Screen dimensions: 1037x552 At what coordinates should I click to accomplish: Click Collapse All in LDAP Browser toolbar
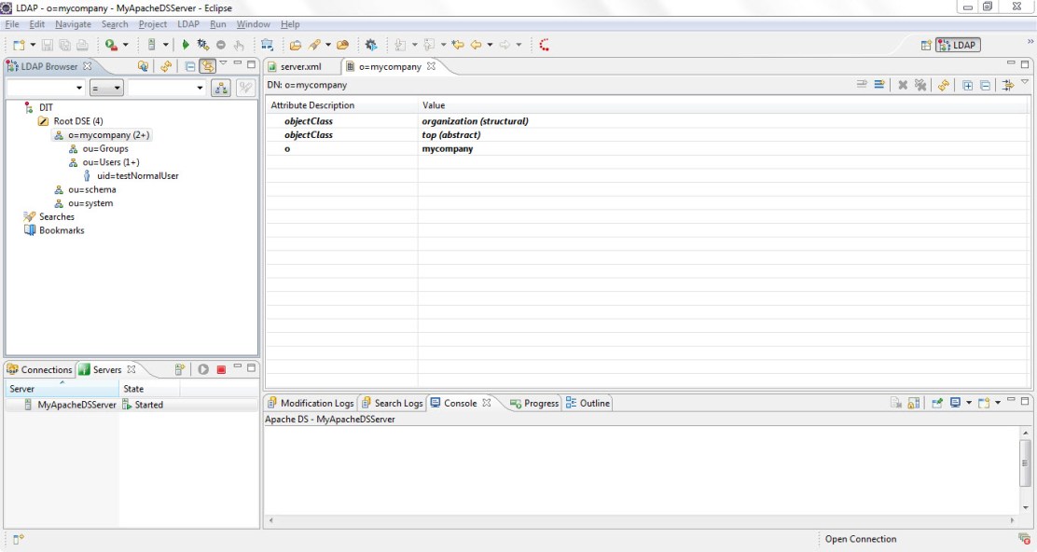[x=190, y=66]
